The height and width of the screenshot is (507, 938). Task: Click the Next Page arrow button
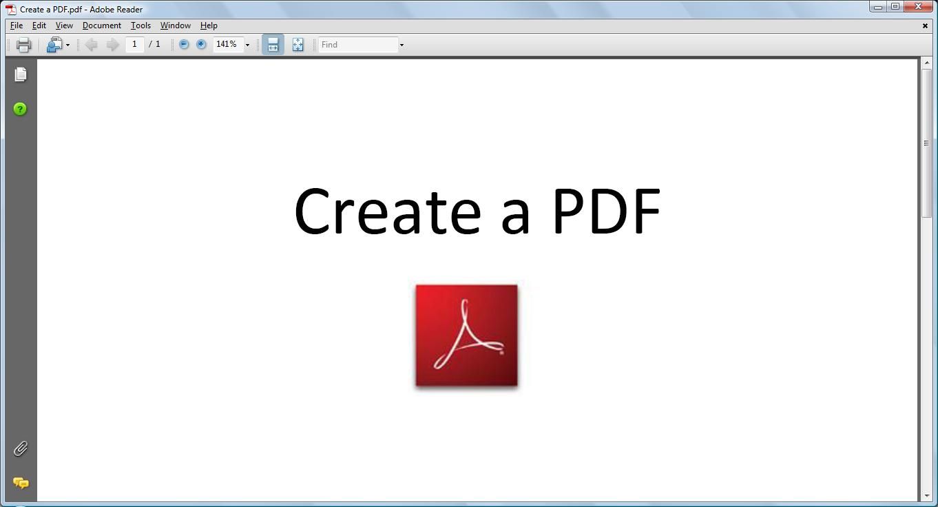point(112,44)
